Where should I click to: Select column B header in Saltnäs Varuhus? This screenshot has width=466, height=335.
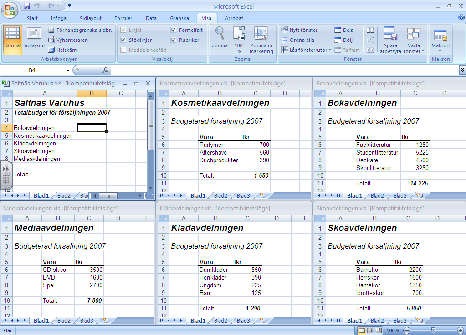pos(92,93)
